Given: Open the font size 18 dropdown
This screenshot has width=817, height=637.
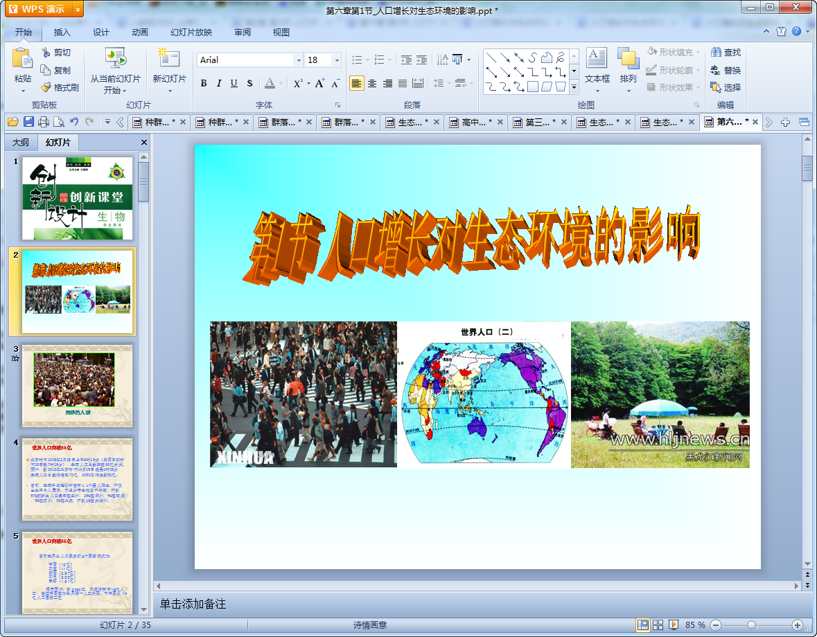Looking at the screenshot, I should point(337,60).
